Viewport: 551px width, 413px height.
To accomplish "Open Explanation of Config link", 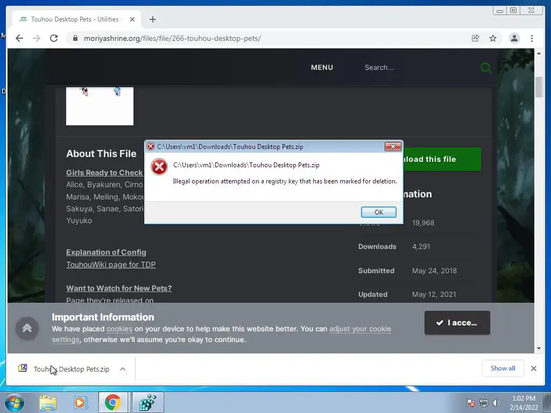I will coord(106,252).
